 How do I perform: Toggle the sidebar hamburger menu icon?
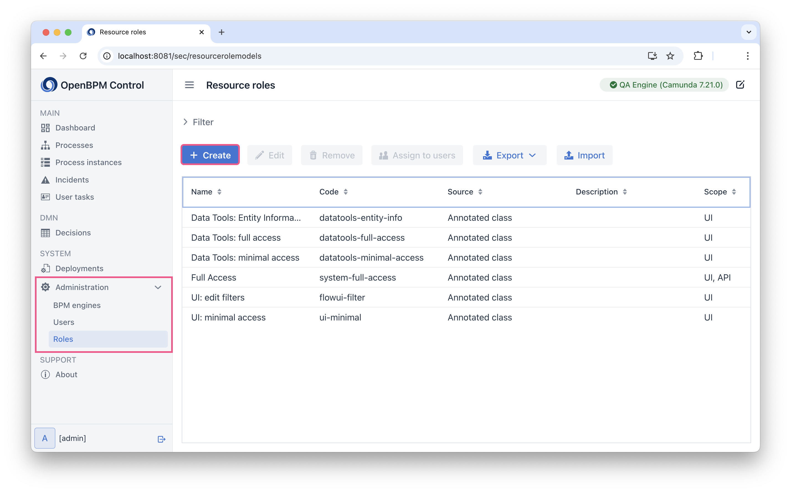(x=189, y=85)
